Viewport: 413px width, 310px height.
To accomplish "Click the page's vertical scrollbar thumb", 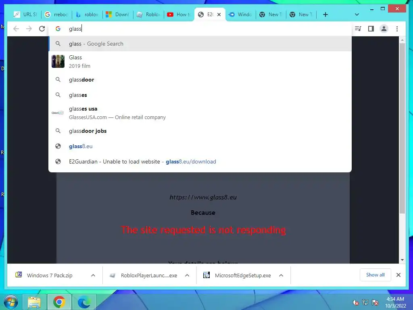I will pos(402,129).
